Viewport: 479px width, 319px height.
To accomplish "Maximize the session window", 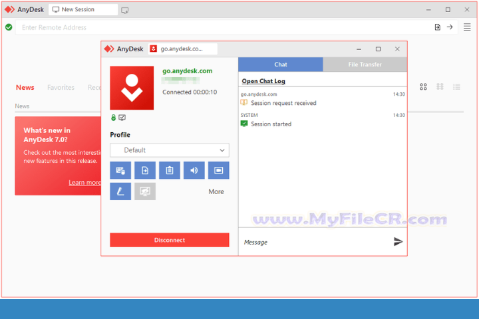I will click(378, 49).
